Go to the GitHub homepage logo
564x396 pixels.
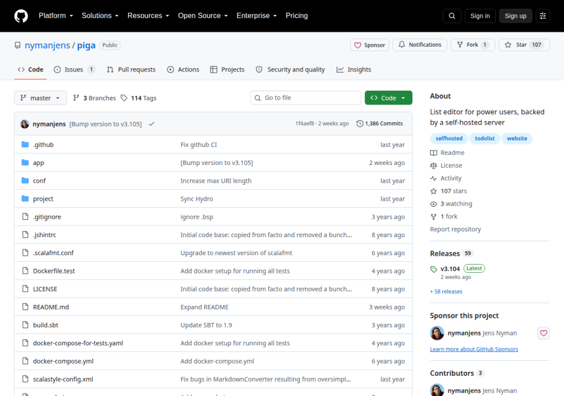click(21, 16)
